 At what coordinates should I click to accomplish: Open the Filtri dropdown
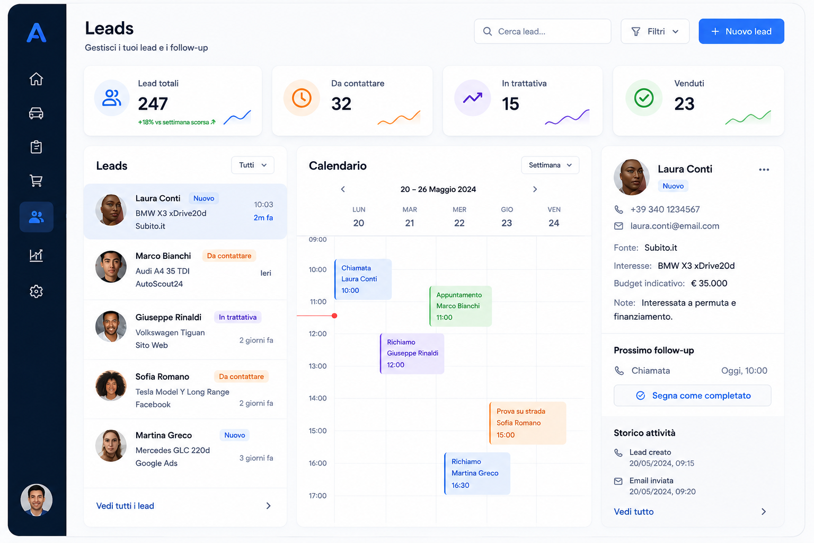[x=655, y=31]
